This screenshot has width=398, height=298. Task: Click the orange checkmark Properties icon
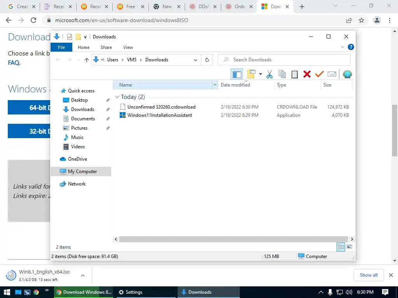319,74
